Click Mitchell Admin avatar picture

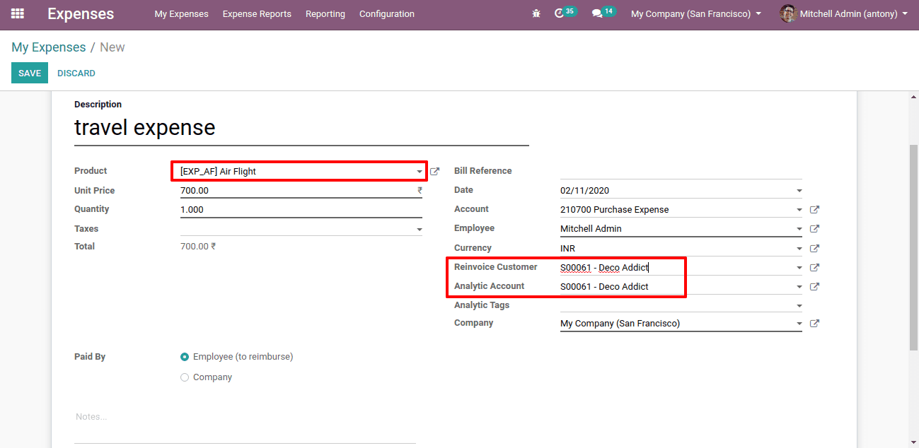pos(788,13)
